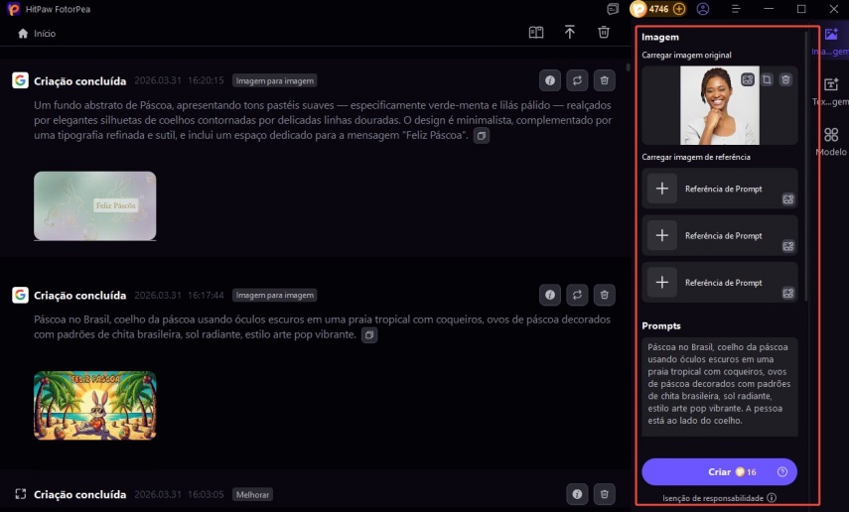The height and width of the screenshot is (512, 849).
Task: Open the tropical beach bunny result thumbnail
Action: pos(94,406)
